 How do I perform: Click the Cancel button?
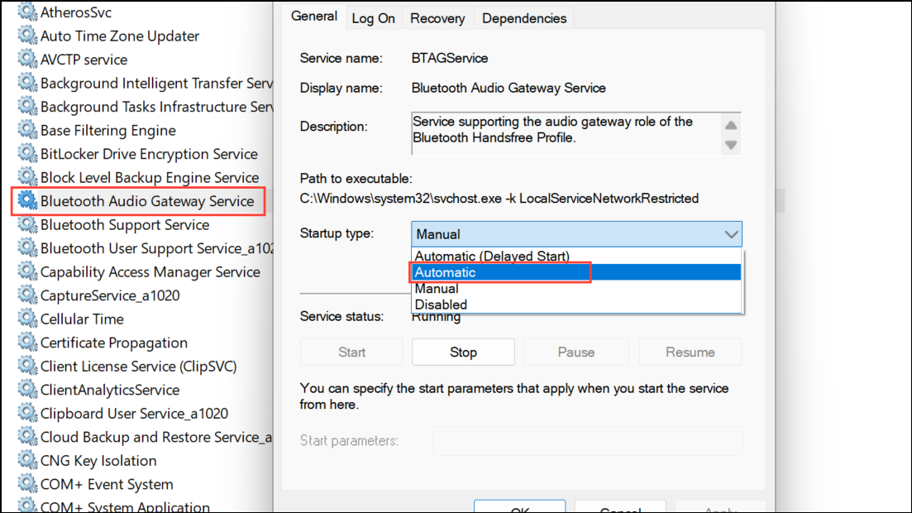620,509
